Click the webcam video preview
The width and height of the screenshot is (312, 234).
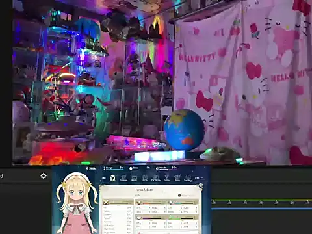(162, 83)
